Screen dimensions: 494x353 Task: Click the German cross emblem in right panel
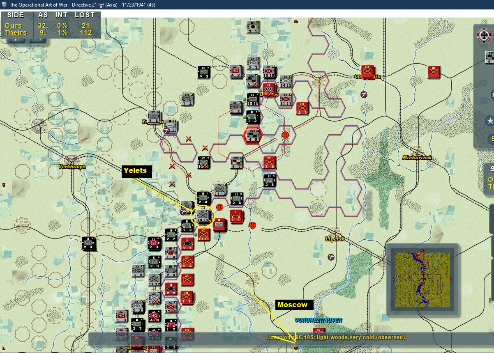pos(485,35)
